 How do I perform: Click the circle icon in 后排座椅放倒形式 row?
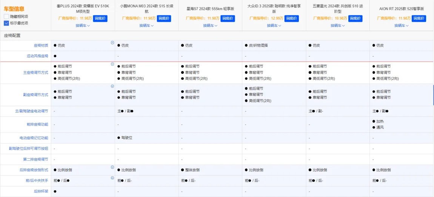pos(112,167)
